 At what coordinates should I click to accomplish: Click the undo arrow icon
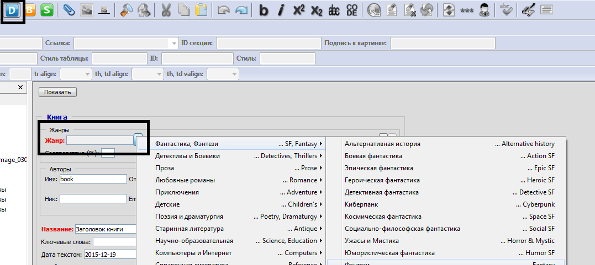[x=224, y=10]
